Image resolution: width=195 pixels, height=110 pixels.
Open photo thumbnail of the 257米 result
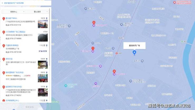coord(43,92)
